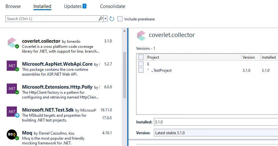
Task: Check the first project row checkbox
Action: [x=141, y=64]
